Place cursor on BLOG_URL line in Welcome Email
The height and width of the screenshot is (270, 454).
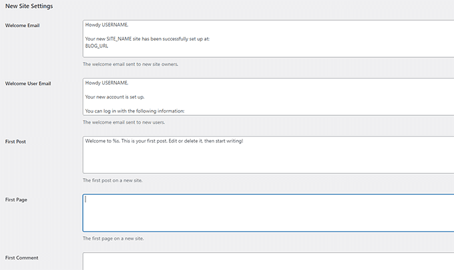[97, 46]
